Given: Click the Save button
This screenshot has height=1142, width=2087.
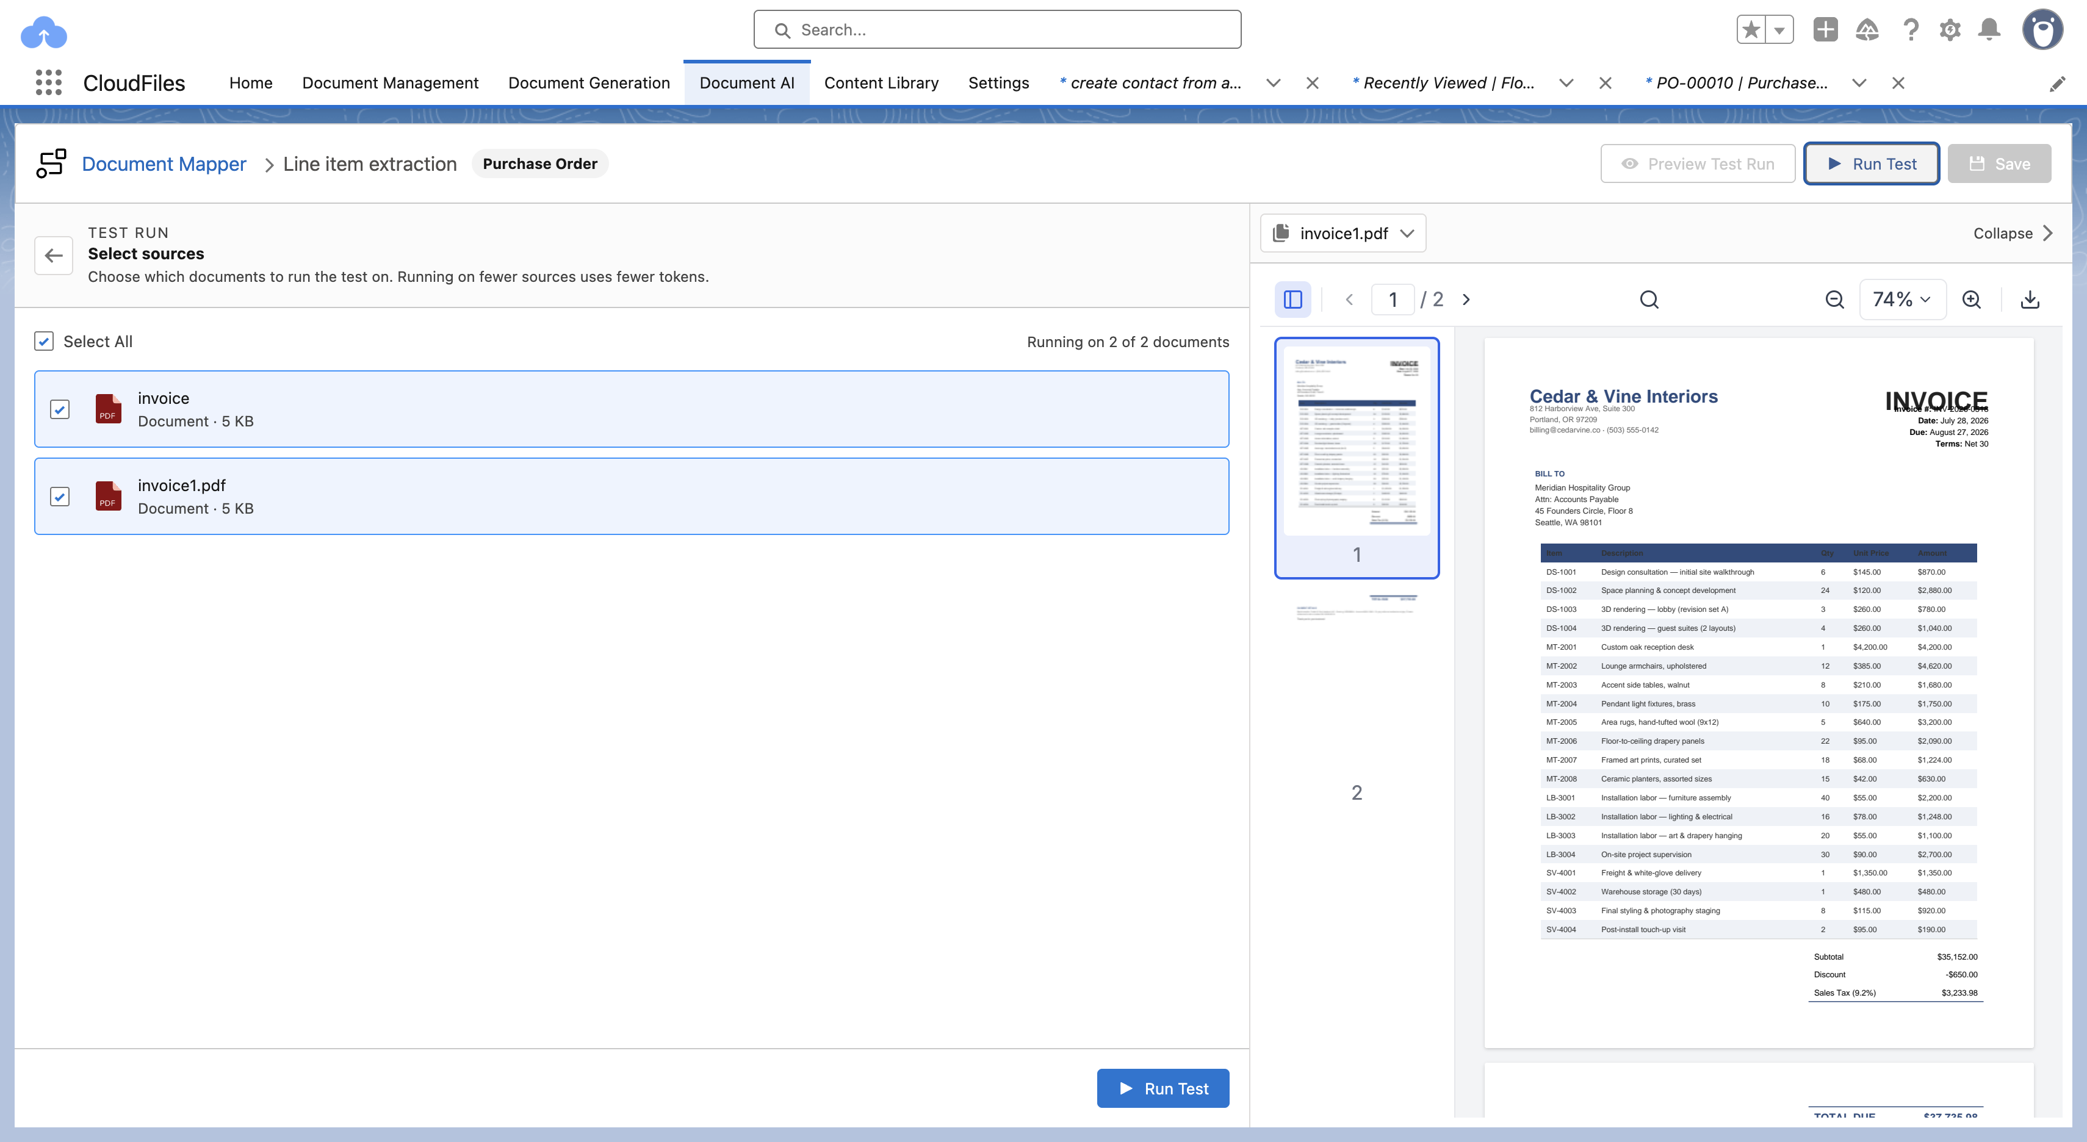Looking at the screenshot, I should point(1999,163).
